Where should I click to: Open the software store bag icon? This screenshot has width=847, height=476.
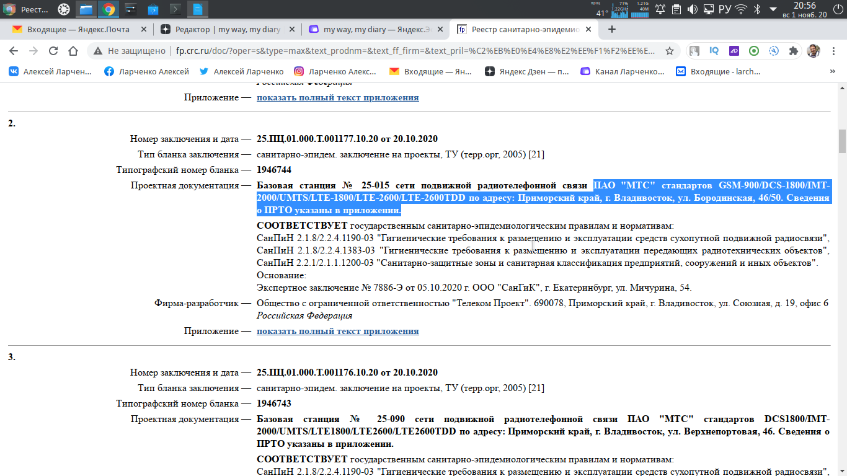(x=153, y=9)
